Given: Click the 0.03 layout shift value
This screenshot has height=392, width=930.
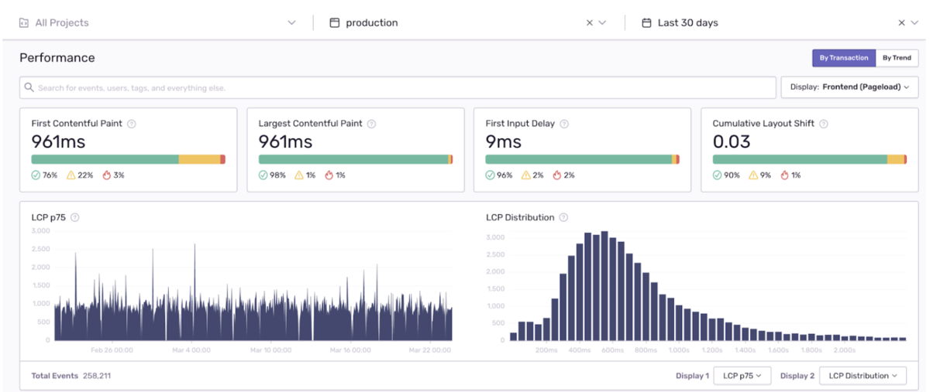Looking at the screenshot, I should [x=732, y=141].
